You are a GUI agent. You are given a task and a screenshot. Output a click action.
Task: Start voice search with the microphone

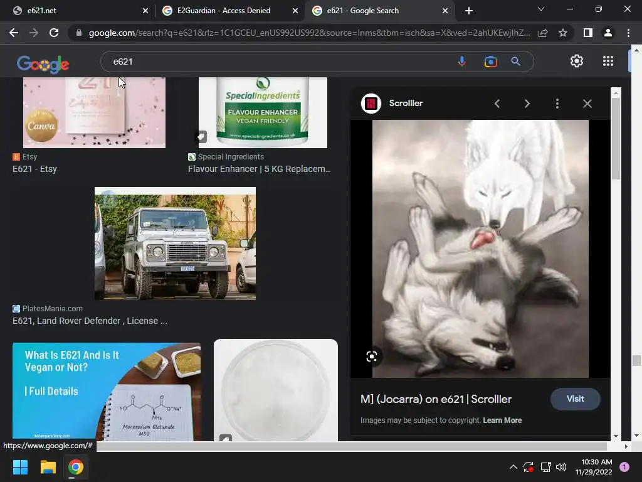[462, 62]
